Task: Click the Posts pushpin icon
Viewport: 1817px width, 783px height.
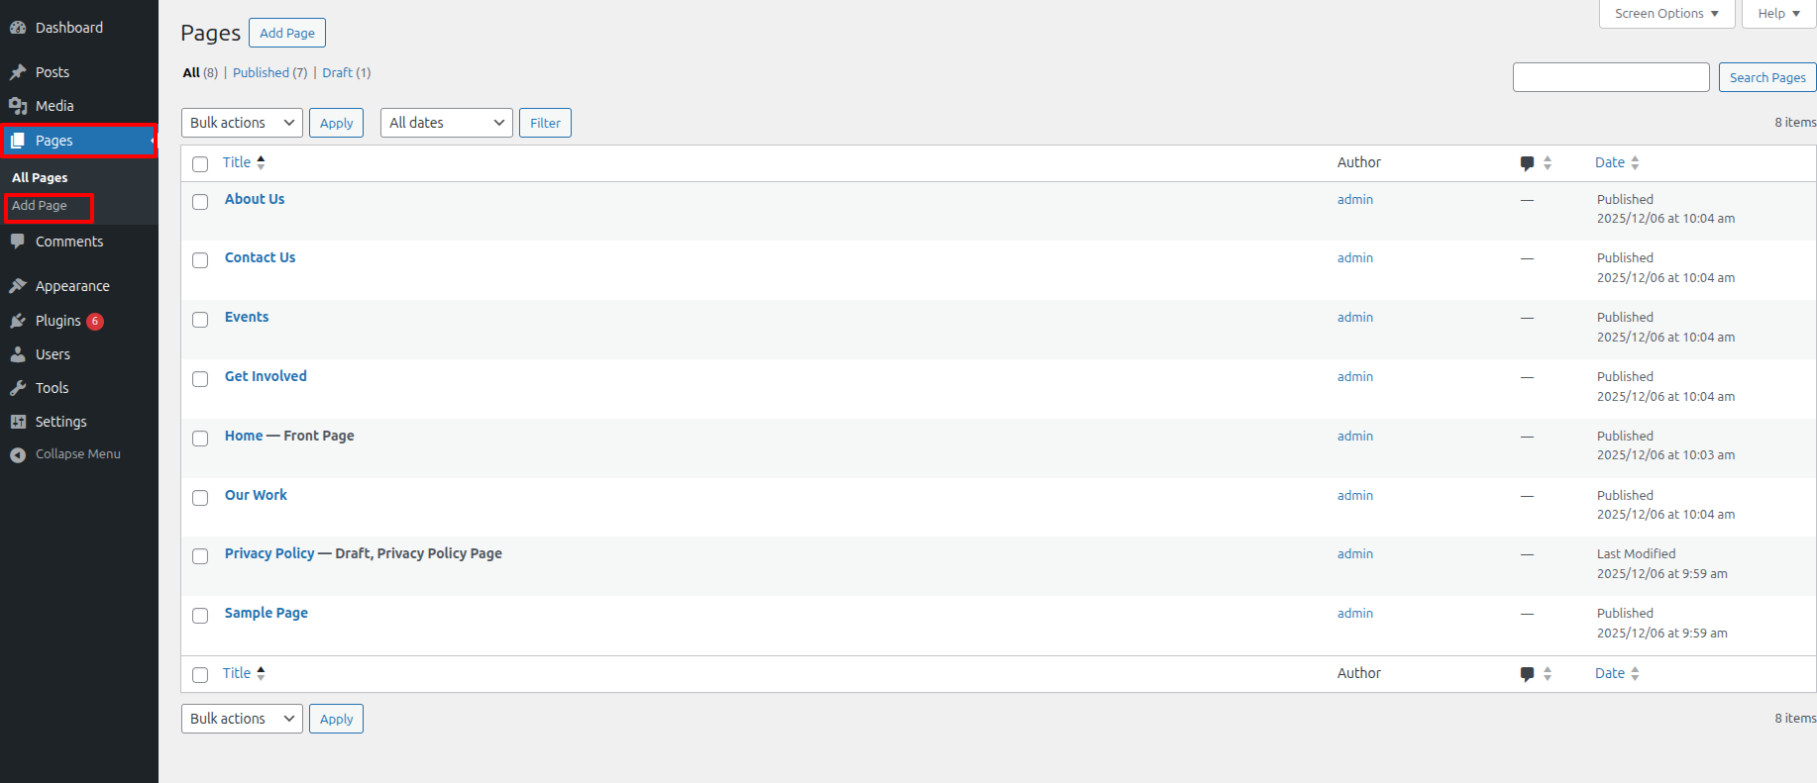Action: [18, 72]
